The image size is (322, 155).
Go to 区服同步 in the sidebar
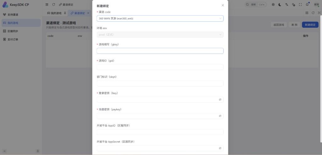coord(21,31)
